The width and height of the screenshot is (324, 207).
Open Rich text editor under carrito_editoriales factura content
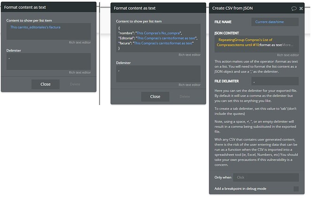click(80, 43)
